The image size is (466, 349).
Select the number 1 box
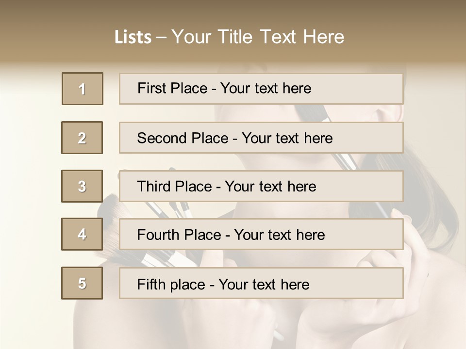pos(83,89)
